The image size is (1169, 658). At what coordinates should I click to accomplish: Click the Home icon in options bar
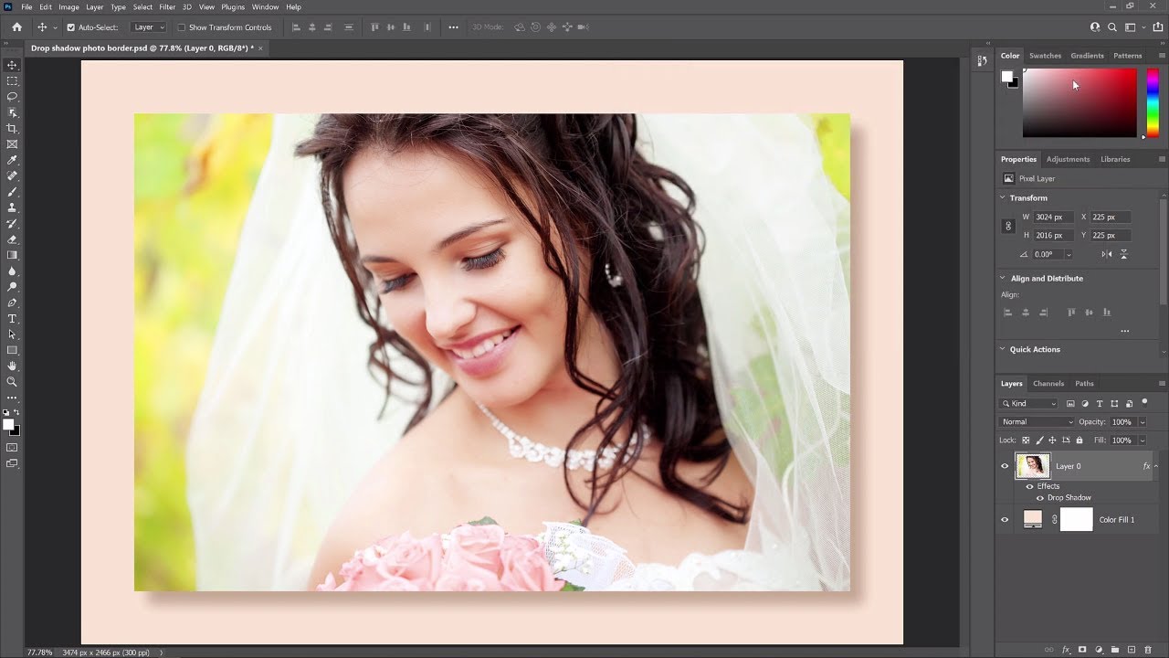(16, 27)
